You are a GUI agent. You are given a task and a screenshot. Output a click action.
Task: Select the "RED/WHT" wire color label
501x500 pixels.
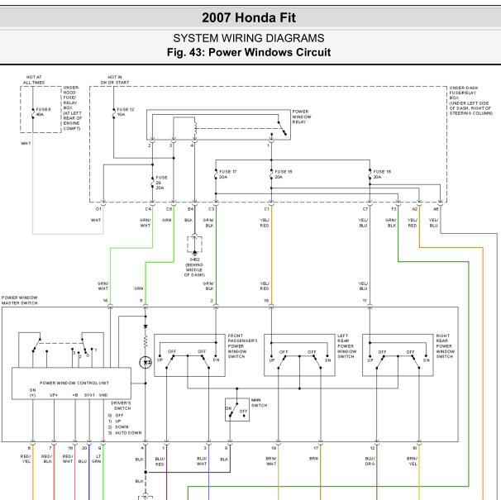click(x=68, y=459)
